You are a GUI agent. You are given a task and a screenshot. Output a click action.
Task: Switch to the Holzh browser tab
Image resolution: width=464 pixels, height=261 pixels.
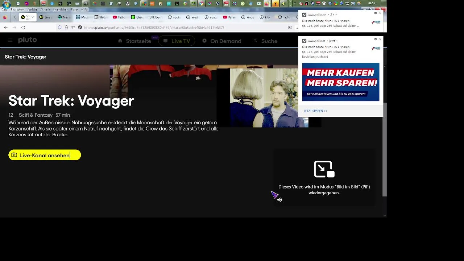point(101,17)
